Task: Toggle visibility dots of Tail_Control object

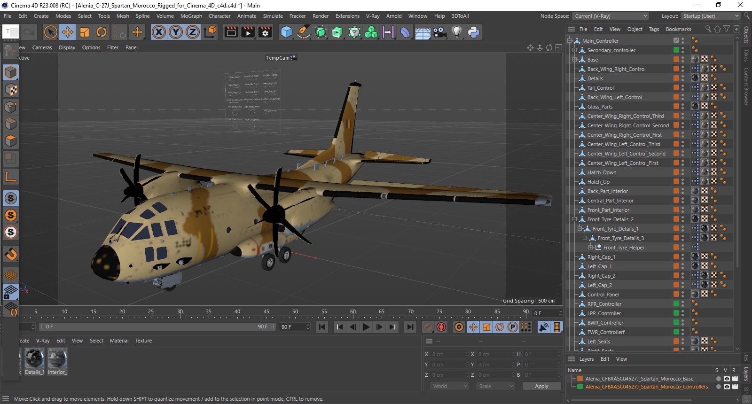Action: [683, 88]
